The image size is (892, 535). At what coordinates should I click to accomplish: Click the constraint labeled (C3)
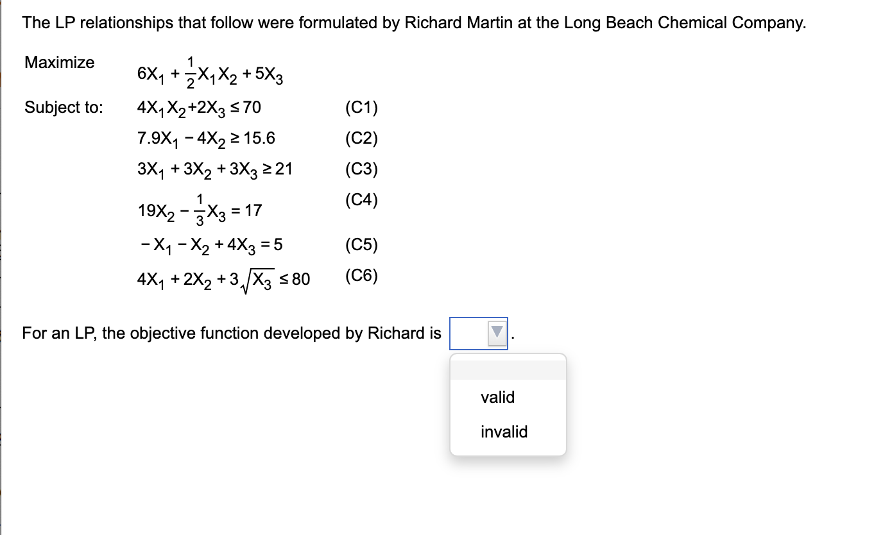click(x=361, y=169)
